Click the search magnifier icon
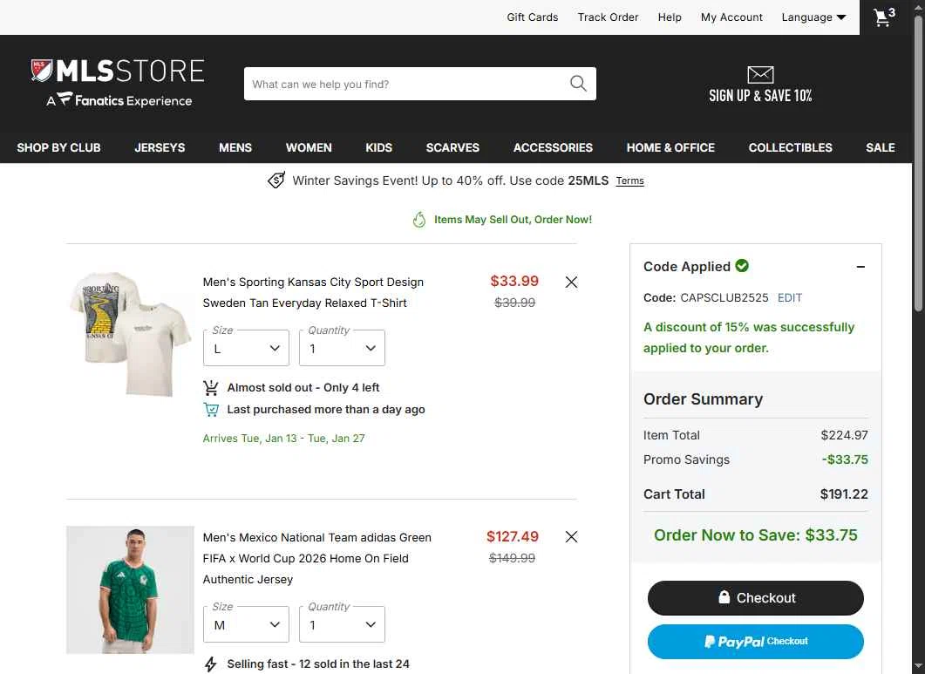The image size is (925, 674). pos(578,84)
